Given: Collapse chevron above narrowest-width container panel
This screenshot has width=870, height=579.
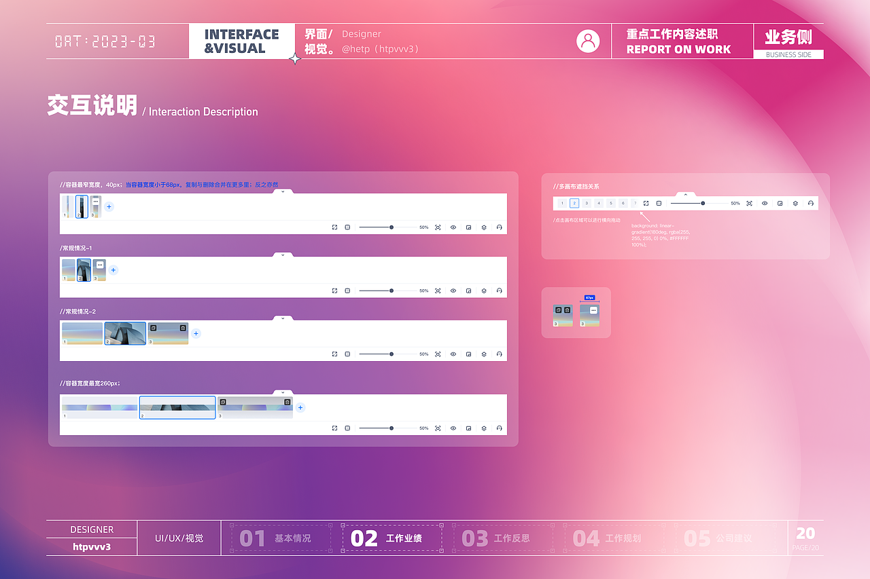Looking at the screenshot, I should pos(283,191).
